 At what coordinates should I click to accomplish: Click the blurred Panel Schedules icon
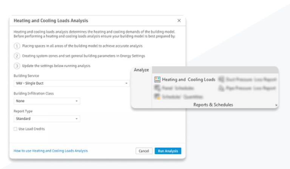(157, 88)
